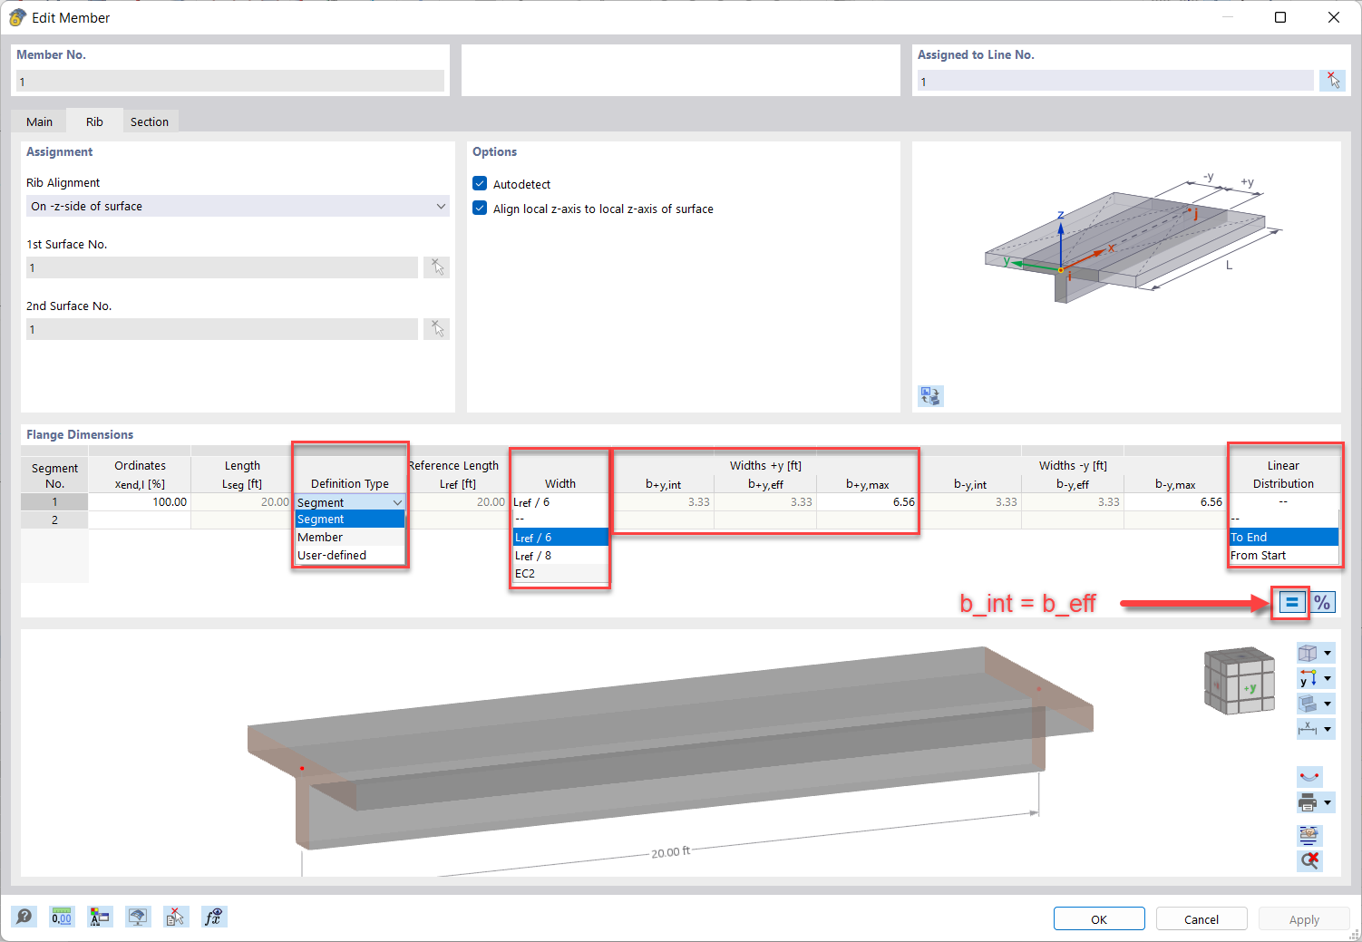
Task: Adjust decimal places display settings
Action: click(62, 917)
